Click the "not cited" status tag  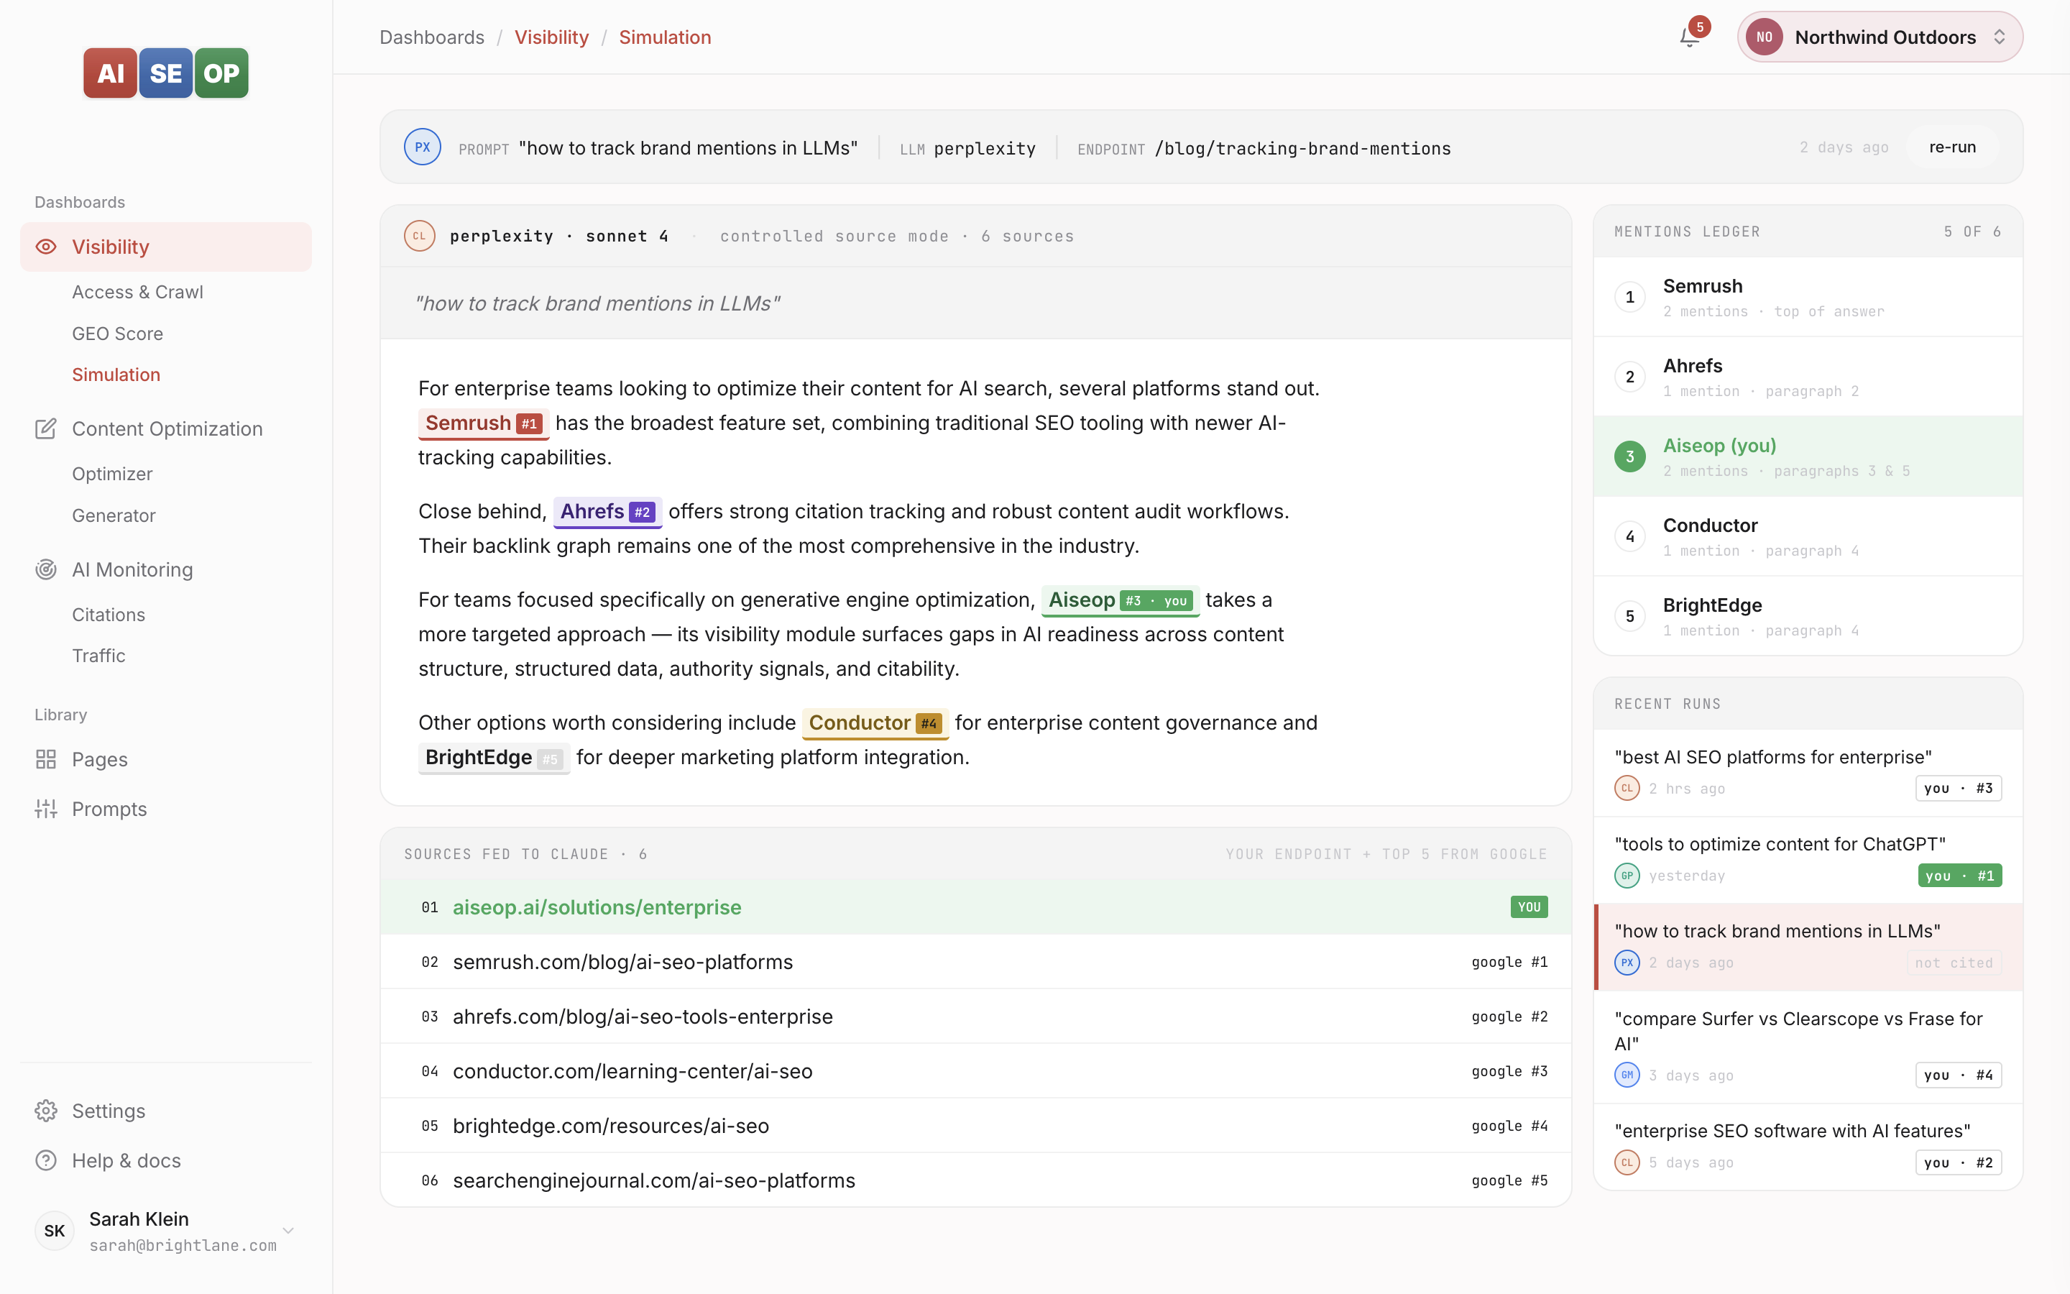1954,963
